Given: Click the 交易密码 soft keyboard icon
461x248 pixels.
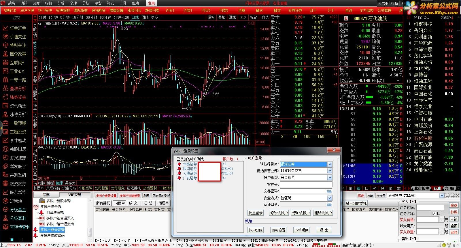Looking at the screenshot, I should coord(329,191).
